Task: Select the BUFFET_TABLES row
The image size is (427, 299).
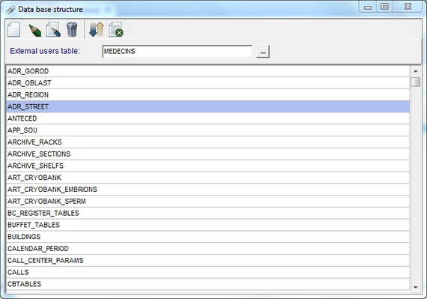Action: (x=208, y=225)
